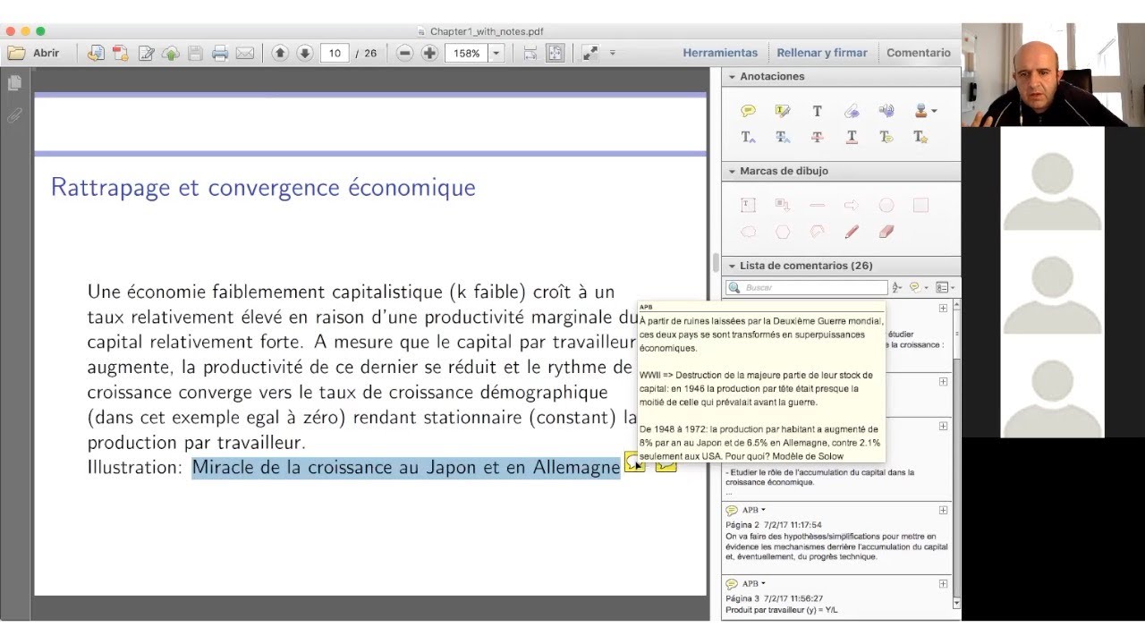Select the insert text at cursor tool
Viewport: 1145px width, 644px height.
click(x=749, y=137)
